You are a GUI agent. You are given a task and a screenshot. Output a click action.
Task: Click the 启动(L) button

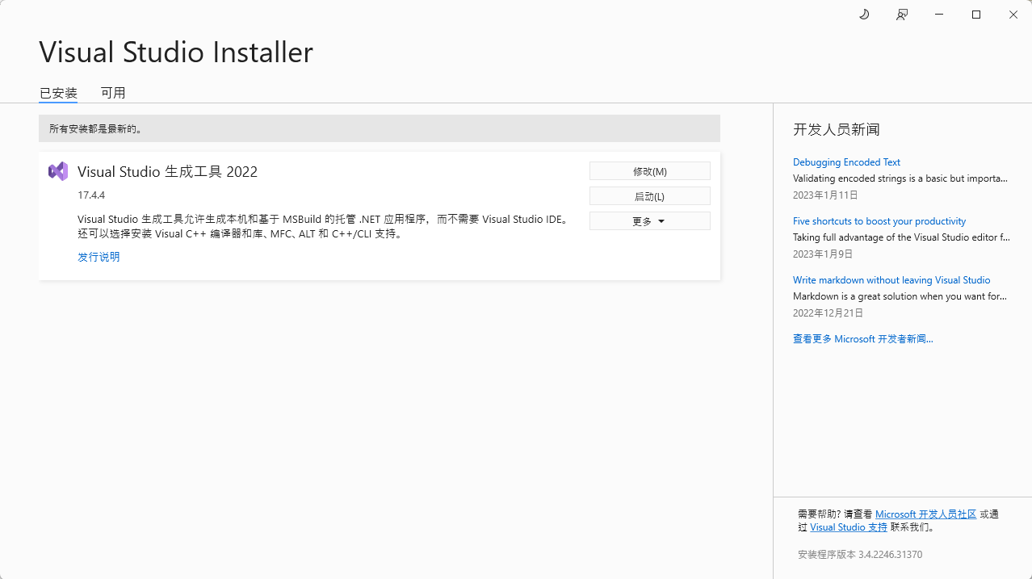coord(650,196)
